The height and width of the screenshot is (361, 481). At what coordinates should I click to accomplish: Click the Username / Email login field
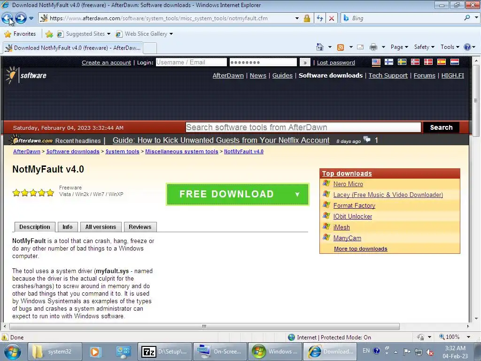[191, 63]
